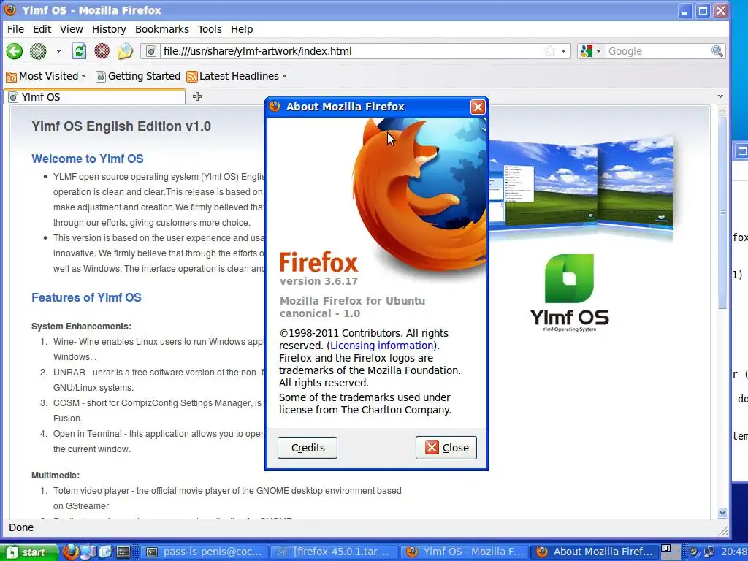Open the search engine selector dropdown
The width and height of the screenshot is (748, 561).
590,51
